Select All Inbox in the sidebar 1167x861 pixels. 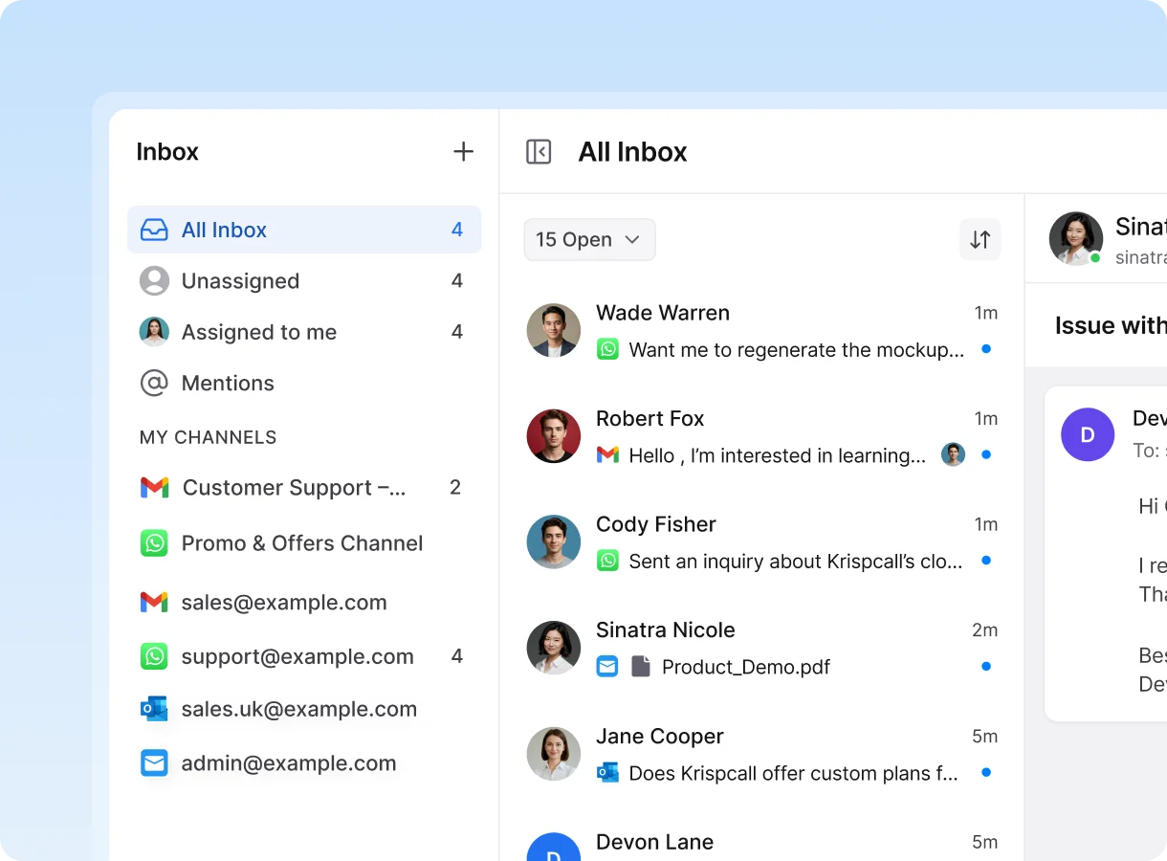point(304,230)
